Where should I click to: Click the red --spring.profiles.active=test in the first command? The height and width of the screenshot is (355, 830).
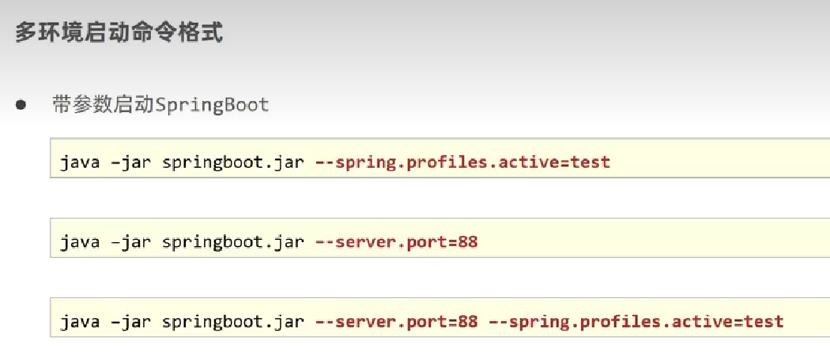tap(462, 163)
